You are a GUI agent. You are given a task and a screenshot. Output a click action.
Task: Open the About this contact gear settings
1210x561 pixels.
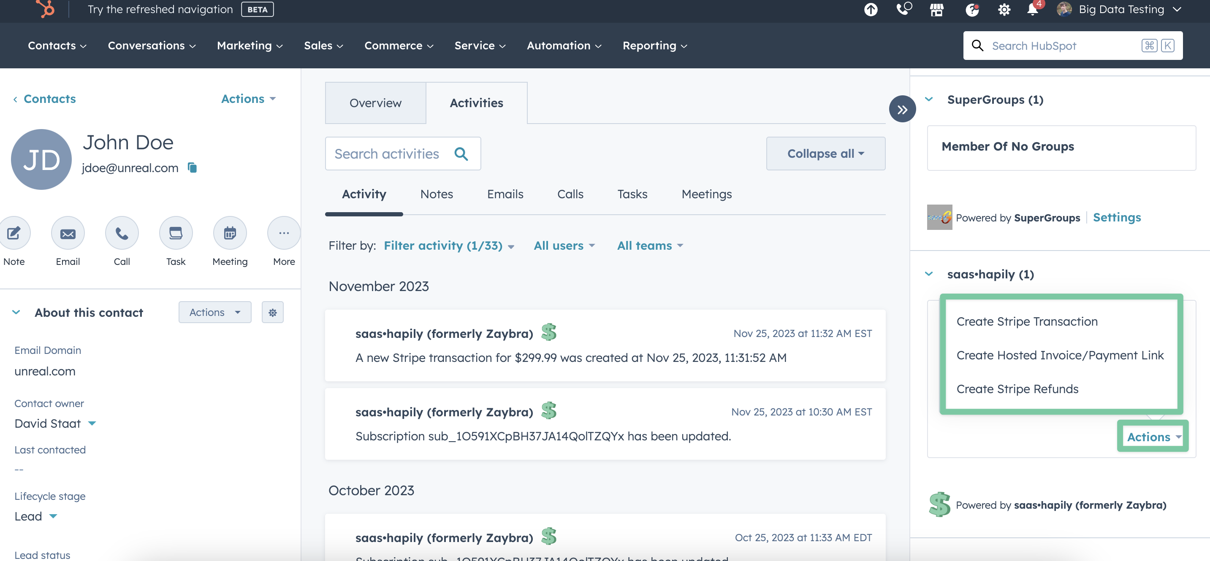pos(272,312)
